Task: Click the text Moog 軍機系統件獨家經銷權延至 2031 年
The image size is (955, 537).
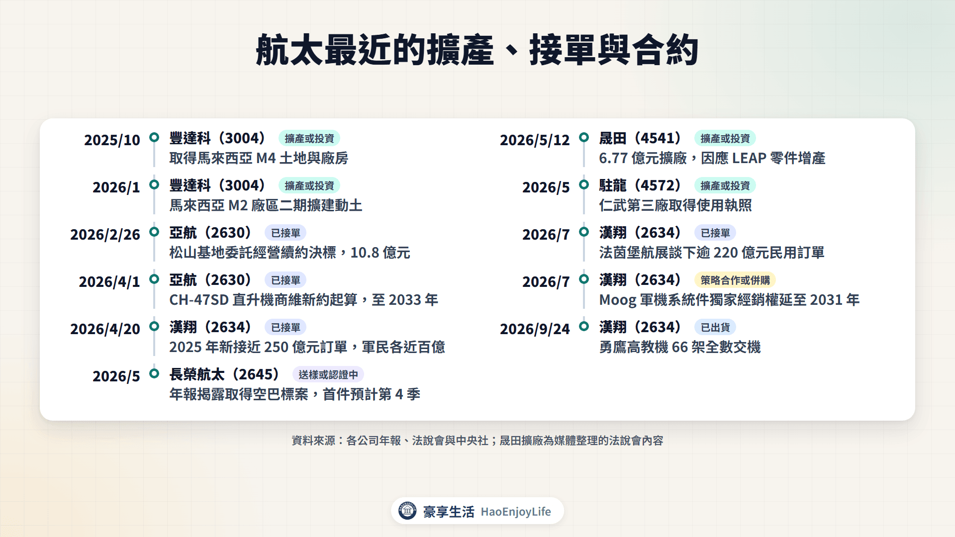Action: tap(729, 300)
